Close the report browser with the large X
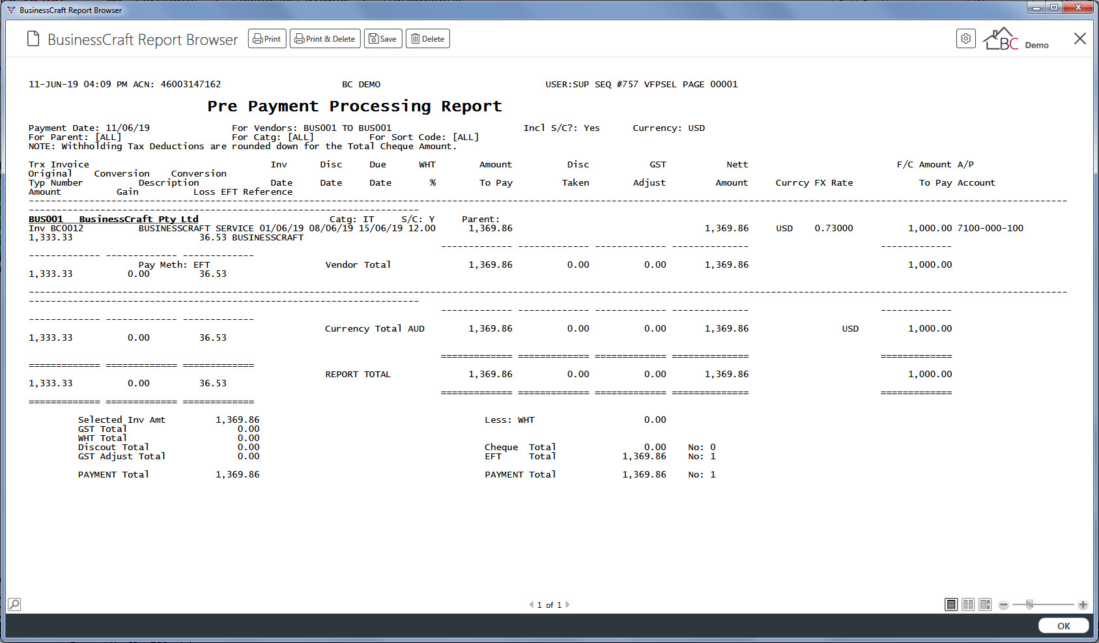 coord(1079,39)
